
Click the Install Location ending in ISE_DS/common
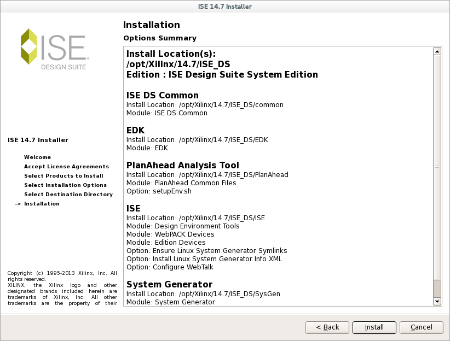[205, 105]
